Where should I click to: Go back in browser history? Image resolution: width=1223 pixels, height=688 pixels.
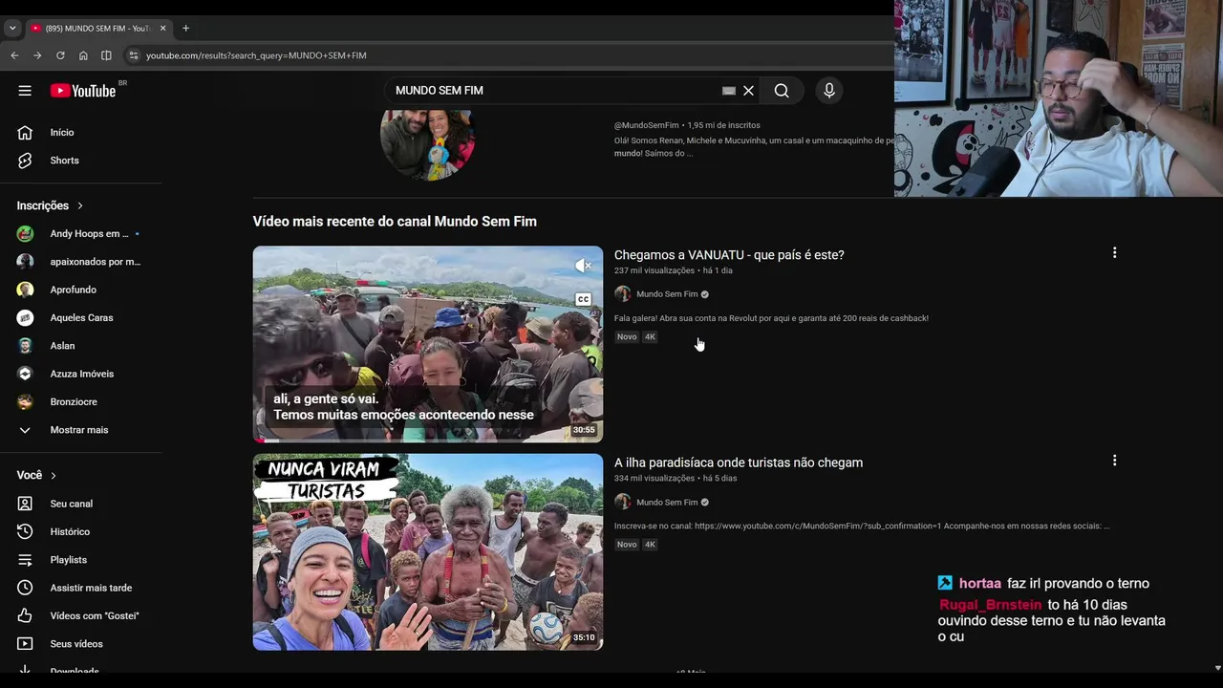(x=14, y=55)
